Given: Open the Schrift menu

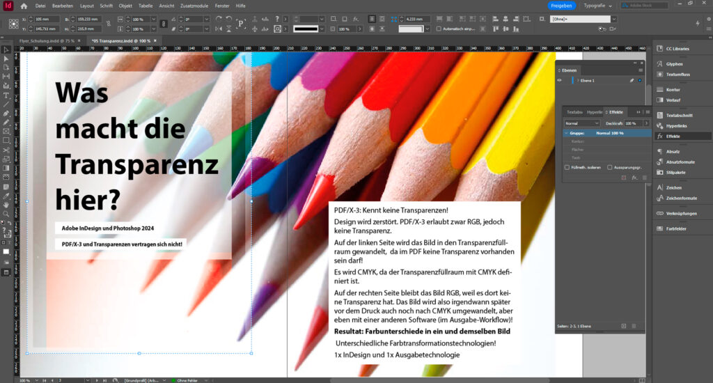Looking at the screenshot, I should click(x=106, y=6).
